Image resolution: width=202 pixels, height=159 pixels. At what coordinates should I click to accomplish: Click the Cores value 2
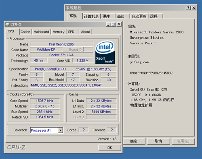84,130
